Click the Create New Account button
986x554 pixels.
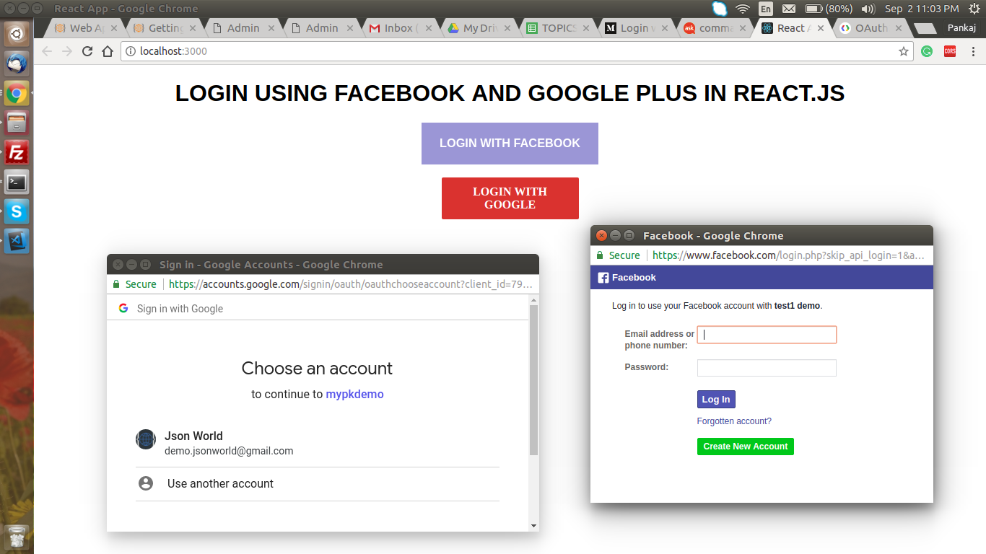[x=746, y=447]
